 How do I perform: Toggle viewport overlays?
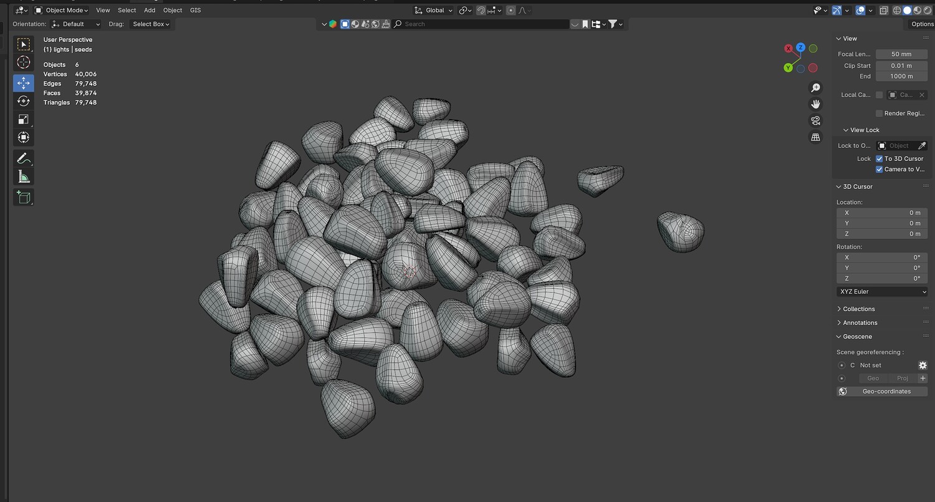click(860, 10)
